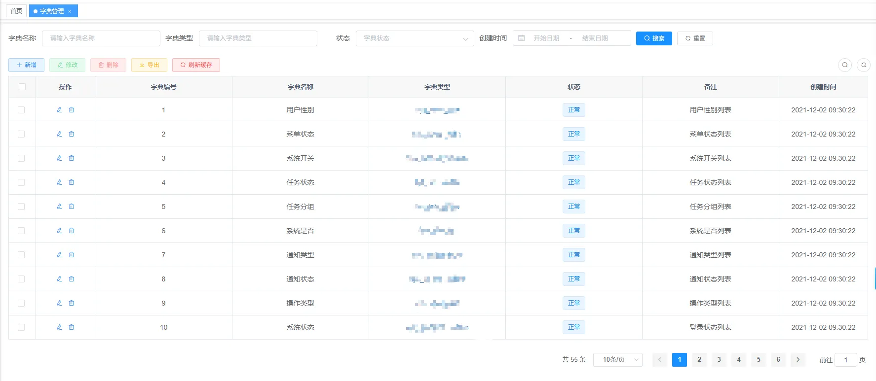Viewport: 876px width, 381px height.
Task: Click delete icon for 菜单状态 row
Action: tap(72, 134)
